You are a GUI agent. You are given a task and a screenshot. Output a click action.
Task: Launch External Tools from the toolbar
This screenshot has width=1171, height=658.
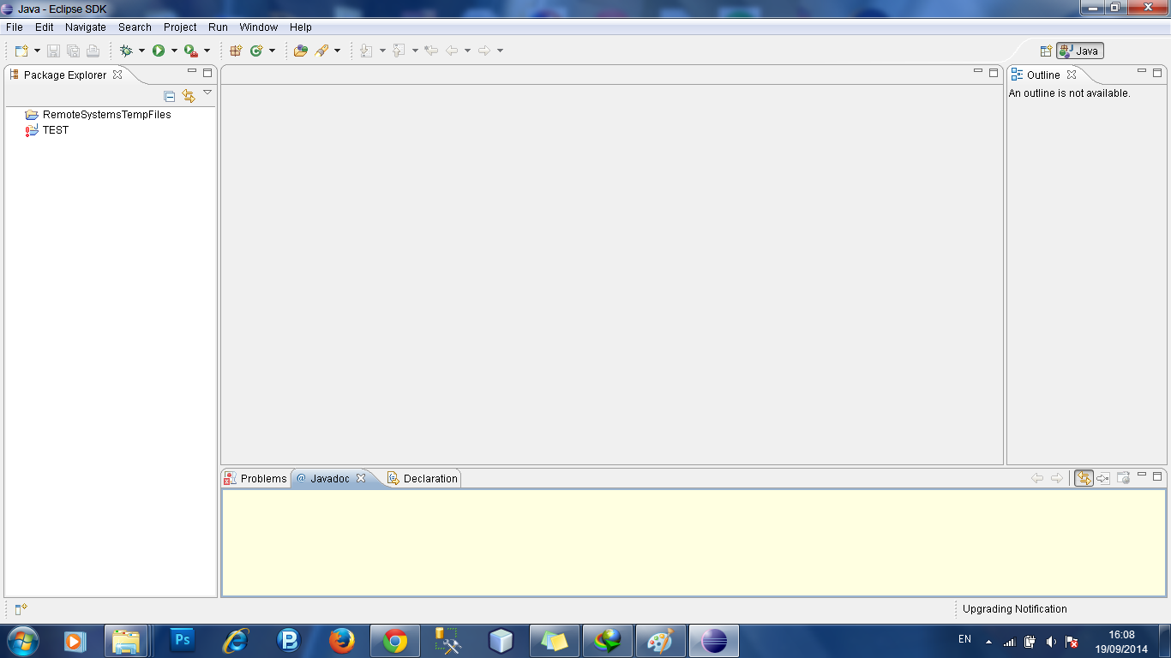(189, 50)
